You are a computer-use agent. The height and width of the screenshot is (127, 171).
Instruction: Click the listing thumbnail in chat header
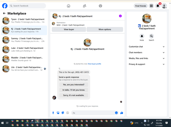(x=55, y=16)
